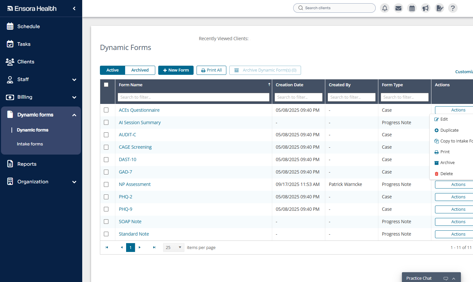473x282 pixels.
Task: Open Actions dropdown for PHQ-9
Action: (x=454, y=209)
